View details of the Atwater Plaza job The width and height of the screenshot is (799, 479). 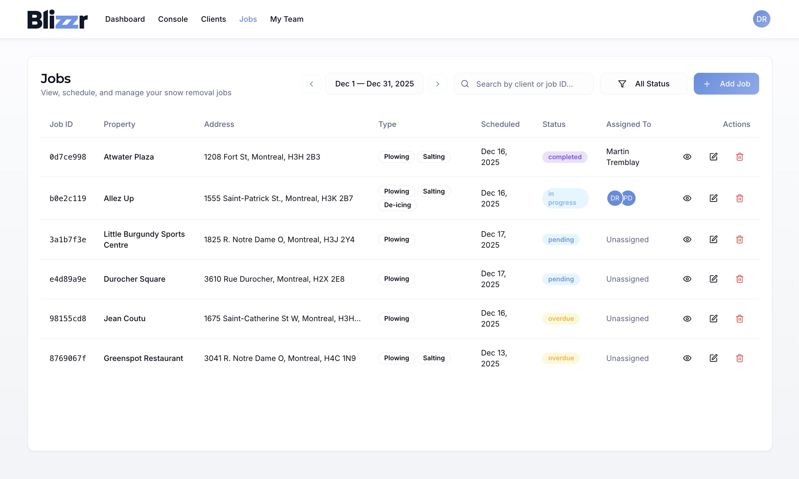click(687, 157)
